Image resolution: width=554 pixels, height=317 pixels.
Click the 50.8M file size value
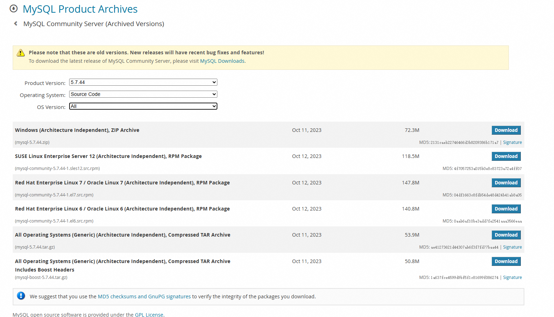coord(412,261)
